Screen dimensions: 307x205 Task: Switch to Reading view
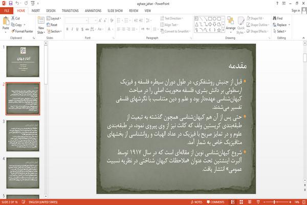coord(250,202)
